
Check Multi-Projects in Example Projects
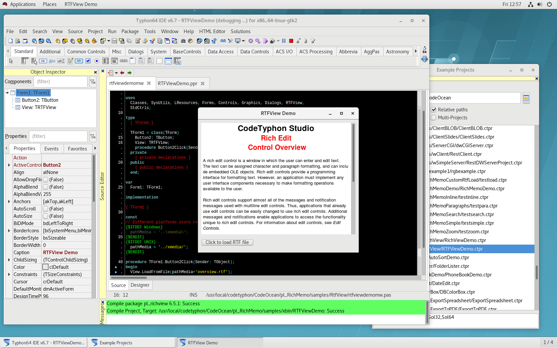[x=433, y=118]
